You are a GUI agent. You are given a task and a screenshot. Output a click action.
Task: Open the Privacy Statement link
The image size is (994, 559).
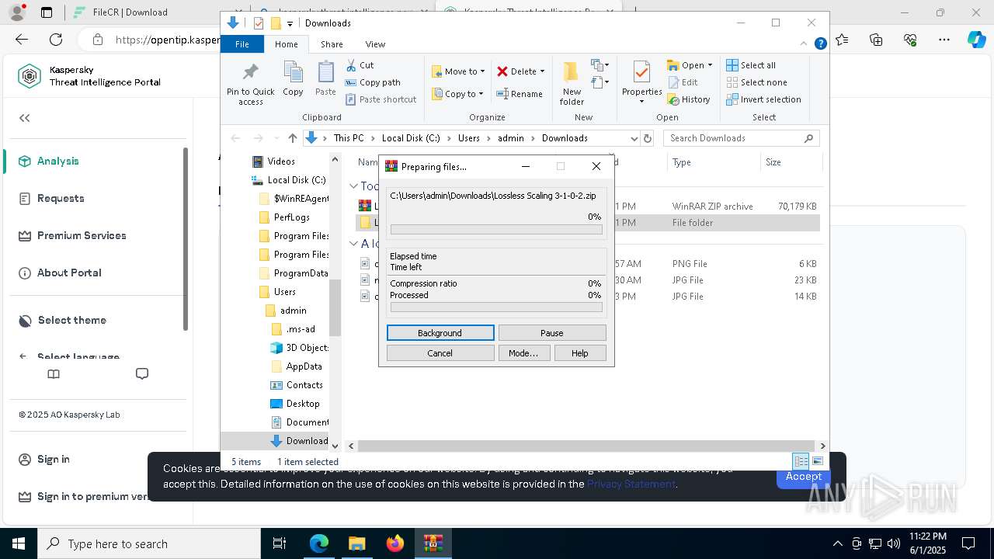(631, 484)
